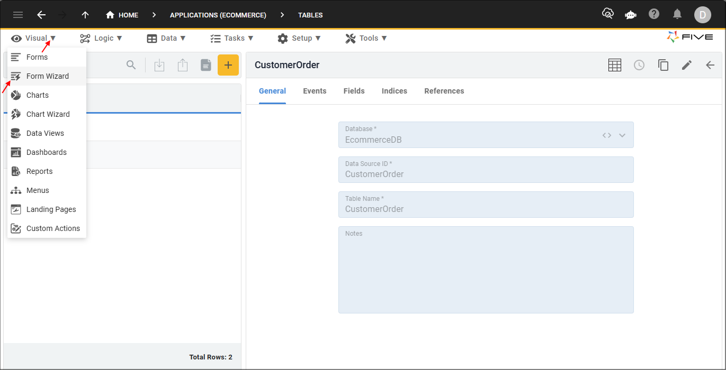
Task: Open the chatbot assistant icon
Action: click(x=631, y=14)
